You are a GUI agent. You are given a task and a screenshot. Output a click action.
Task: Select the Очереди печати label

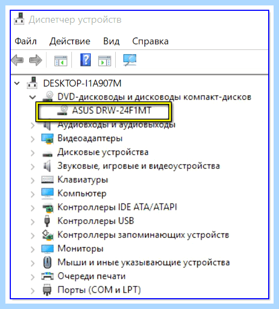pyautogui.click(x=91, y=276)
